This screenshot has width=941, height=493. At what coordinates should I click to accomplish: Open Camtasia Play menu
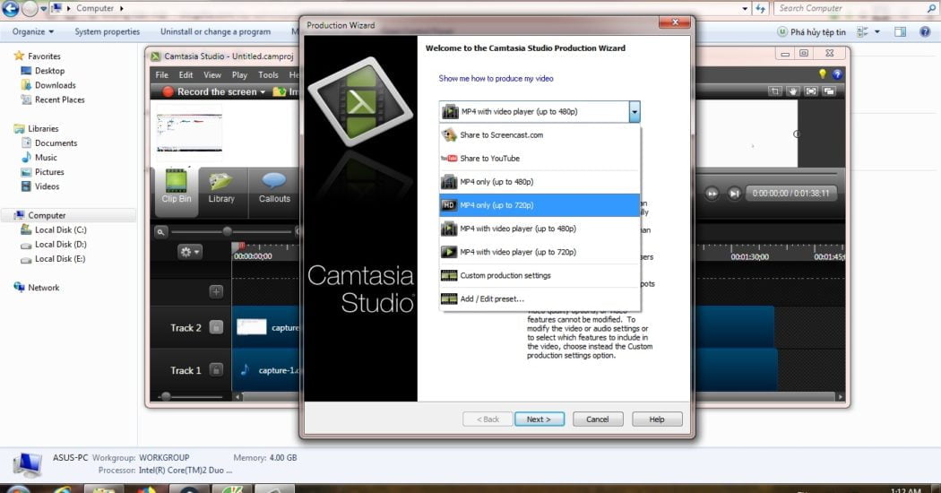click(x=239, y=75)
